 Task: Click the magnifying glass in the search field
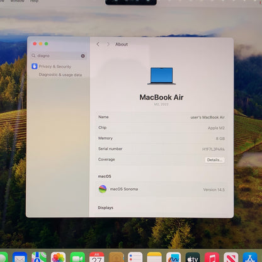pyautogui.click(x=33, y=55)
